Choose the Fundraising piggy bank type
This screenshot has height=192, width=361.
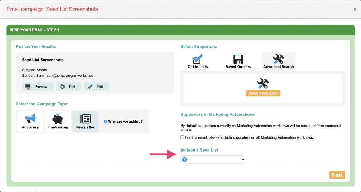pos(57,119)
